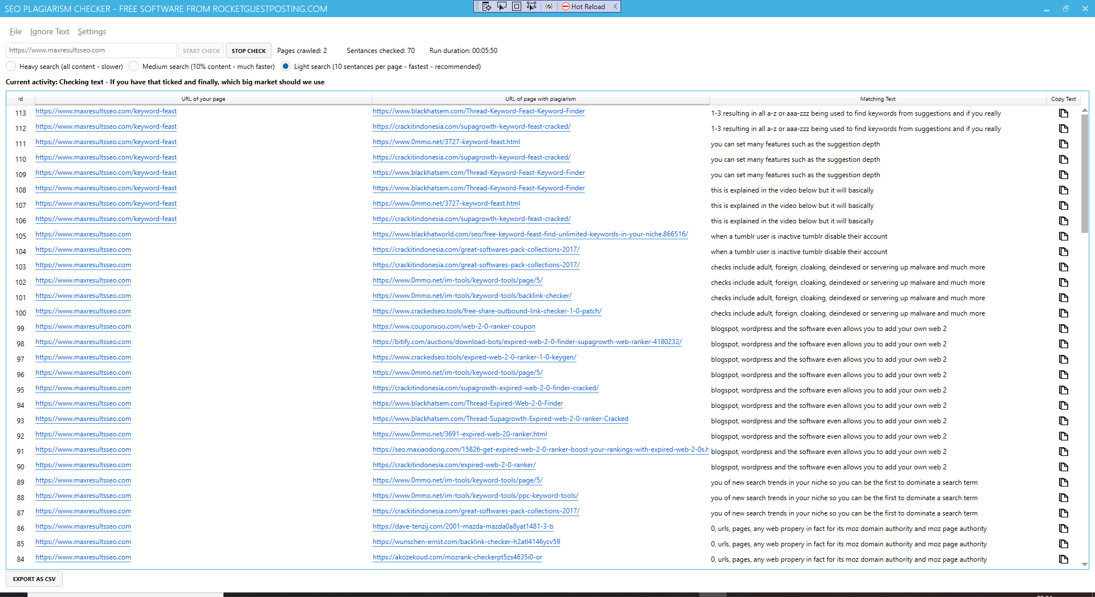Copy matching text for row 106

click(x=1063, y=221)
